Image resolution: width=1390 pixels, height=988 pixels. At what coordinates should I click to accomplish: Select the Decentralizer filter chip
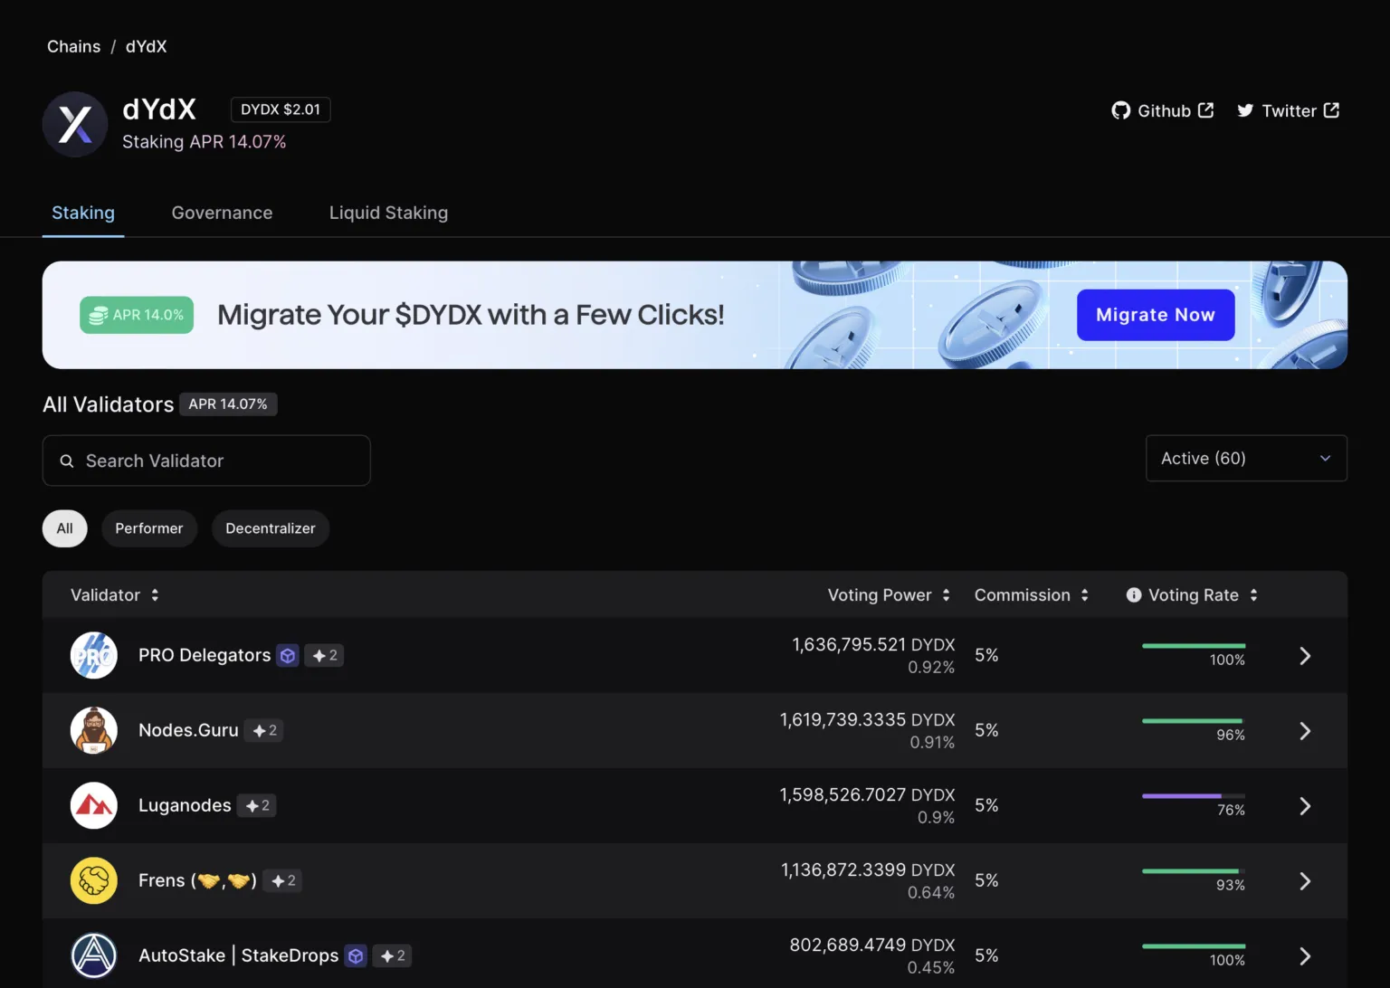[271, 528]
